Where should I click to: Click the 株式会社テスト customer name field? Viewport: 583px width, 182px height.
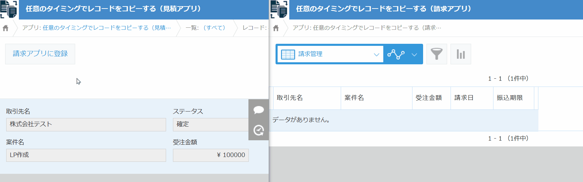click(x=86, y=125)
